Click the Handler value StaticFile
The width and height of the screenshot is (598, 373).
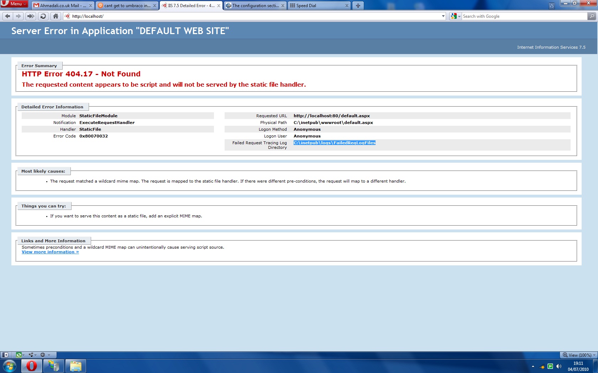[90, 129]
